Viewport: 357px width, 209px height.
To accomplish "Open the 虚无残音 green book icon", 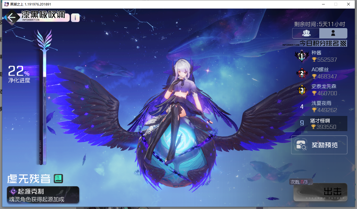I will tap(58, 179).
